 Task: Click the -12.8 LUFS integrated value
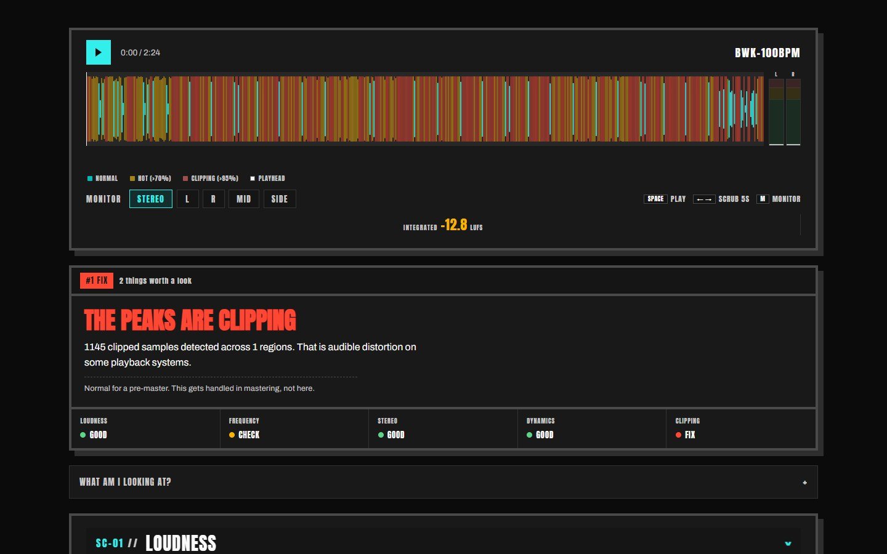(454, 225)
